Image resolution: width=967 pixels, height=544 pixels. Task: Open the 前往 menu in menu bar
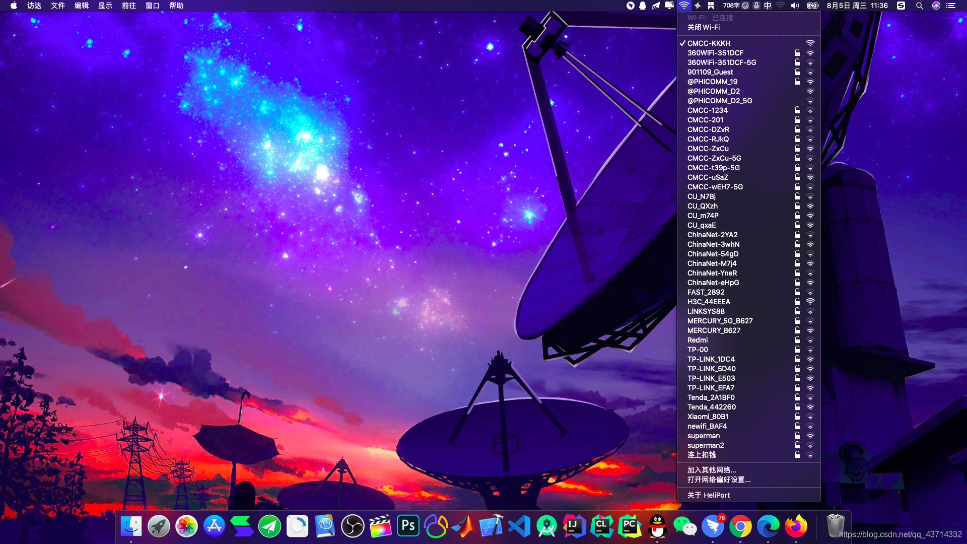129,6
